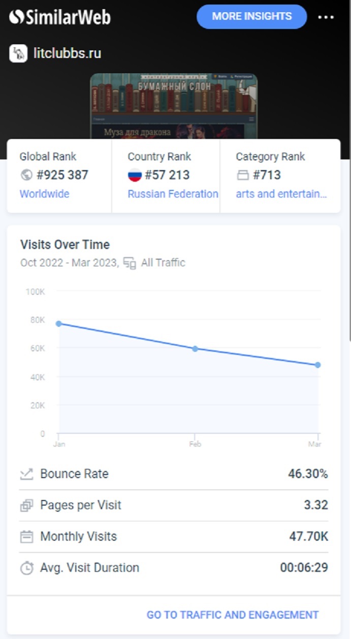Click the 47.70K monthly visits value
The width and height of the screenshot is (351, 639).
click(x=309, y=537)
